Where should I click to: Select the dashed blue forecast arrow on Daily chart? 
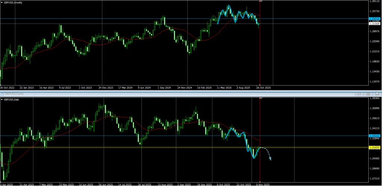tap(266, 152)
